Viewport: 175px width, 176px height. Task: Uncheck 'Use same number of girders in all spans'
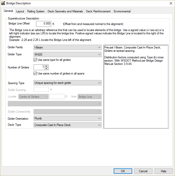35,73
